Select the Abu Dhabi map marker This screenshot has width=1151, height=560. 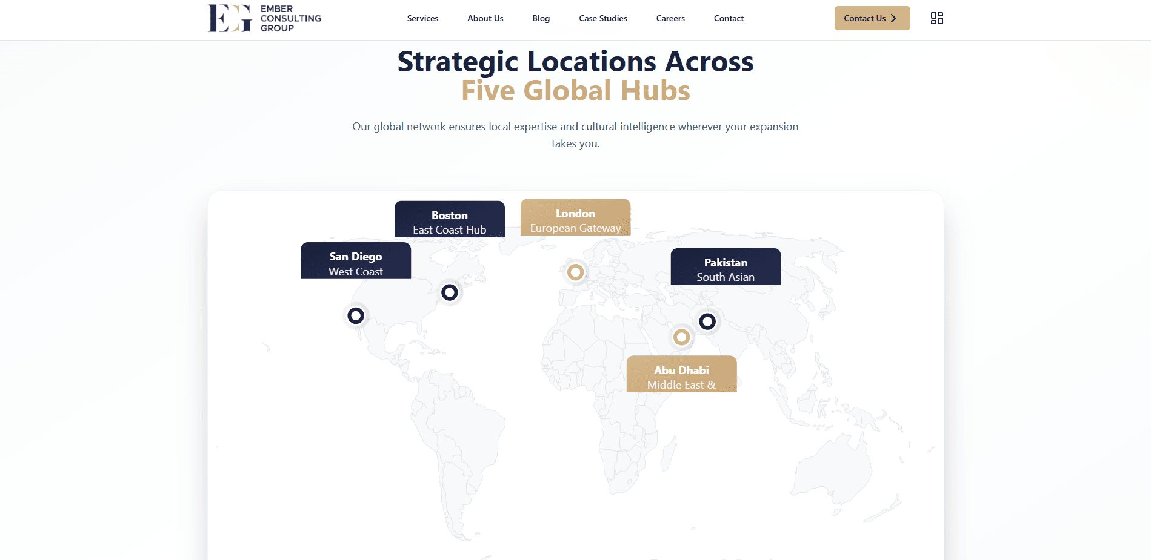(x=681, y=337)
